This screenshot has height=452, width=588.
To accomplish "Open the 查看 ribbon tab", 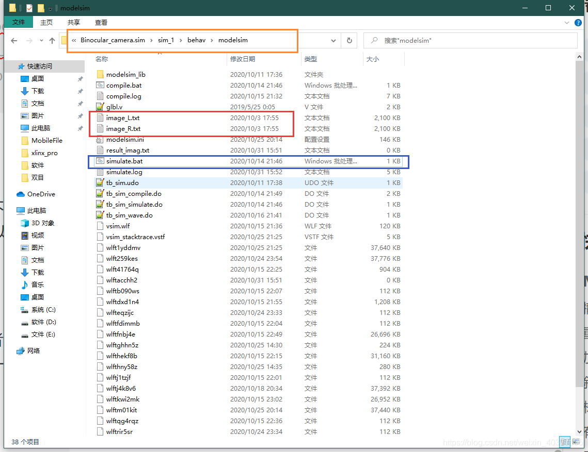I will (101, 22).
